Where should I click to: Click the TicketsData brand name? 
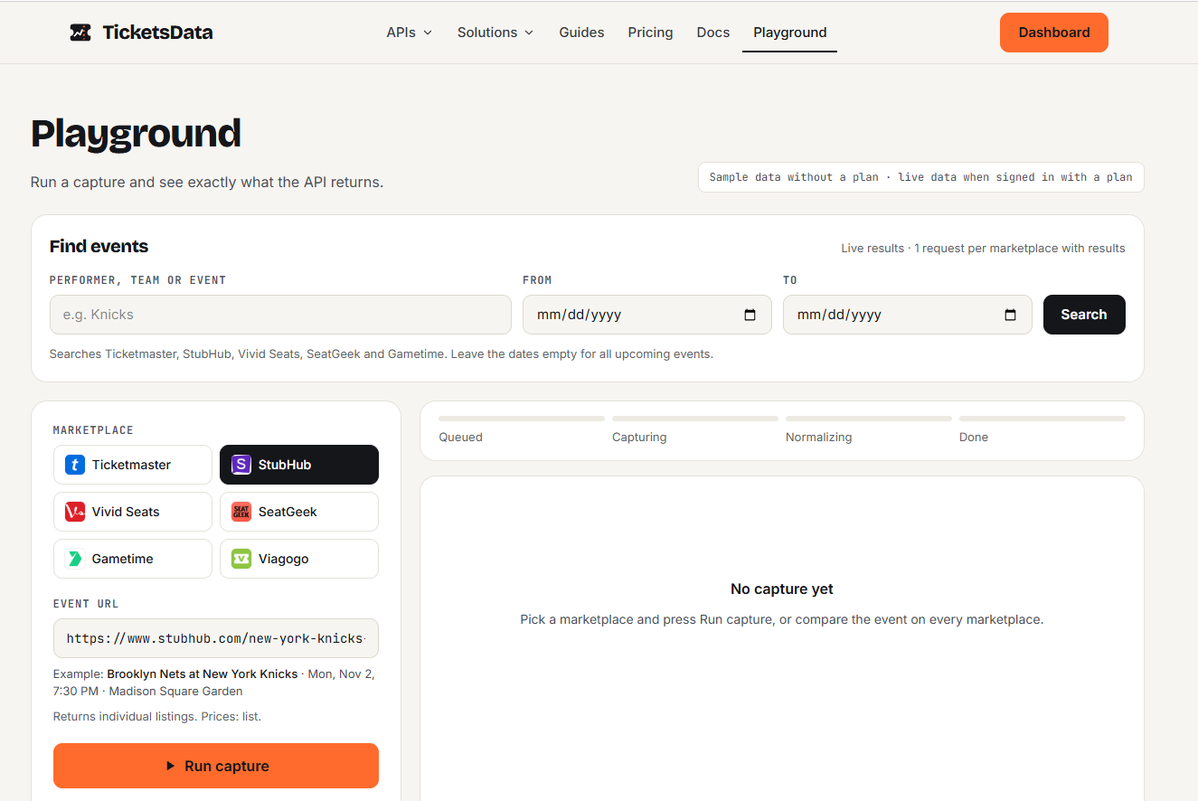(157, 33)
